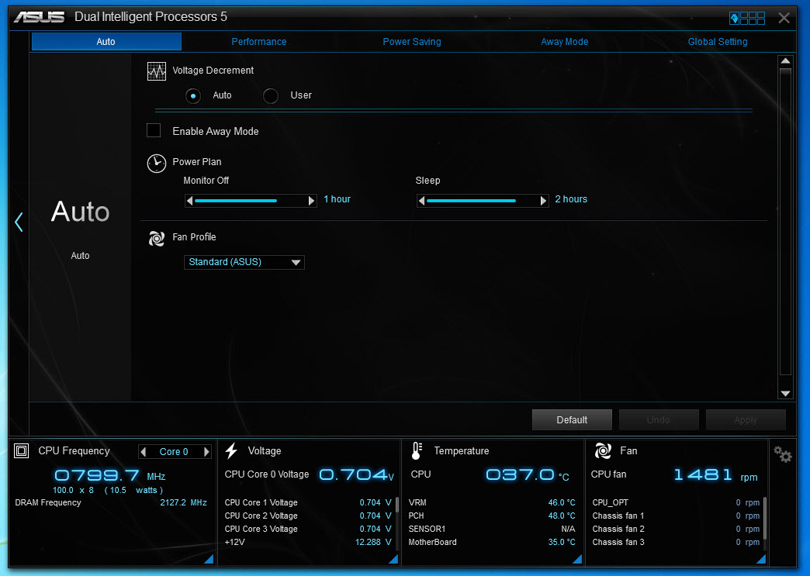Adjust the Sleep slider bar
This screenshot has height=576, width=810.
point(483,201)
